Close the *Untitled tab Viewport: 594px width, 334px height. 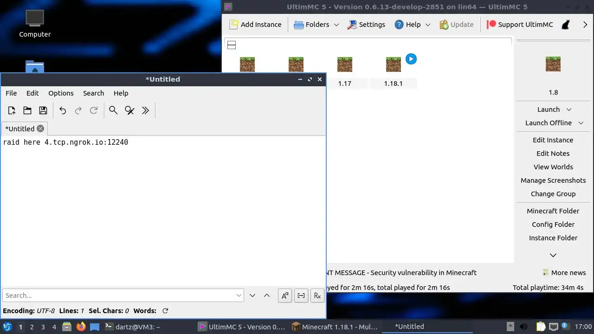tap(40, 128)
